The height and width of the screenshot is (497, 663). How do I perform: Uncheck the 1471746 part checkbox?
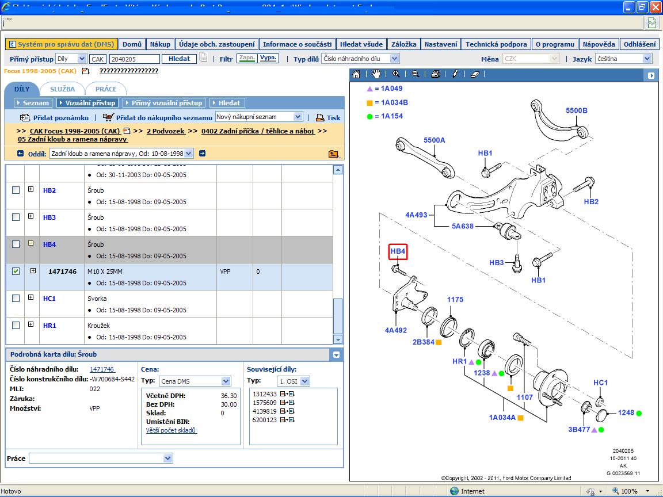coord(16,271)
